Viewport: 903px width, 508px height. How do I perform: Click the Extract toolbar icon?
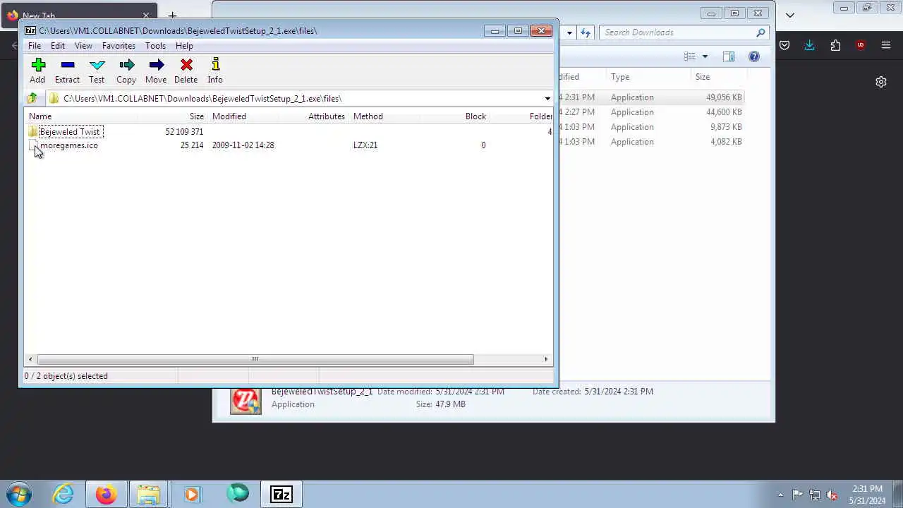coord(68,65)
